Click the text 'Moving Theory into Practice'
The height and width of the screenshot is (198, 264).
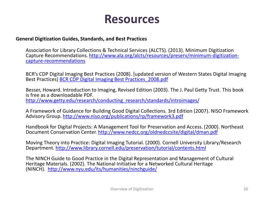click(x=58, y=143)
